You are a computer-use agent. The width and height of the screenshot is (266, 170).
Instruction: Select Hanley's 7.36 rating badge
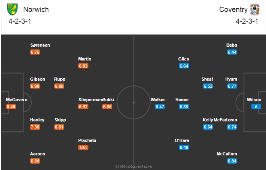point(35,127)
